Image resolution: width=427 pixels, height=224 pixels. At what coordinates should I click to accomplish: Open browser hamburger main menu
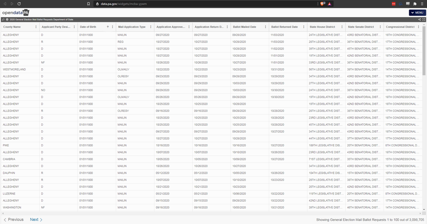coord(422,4)
